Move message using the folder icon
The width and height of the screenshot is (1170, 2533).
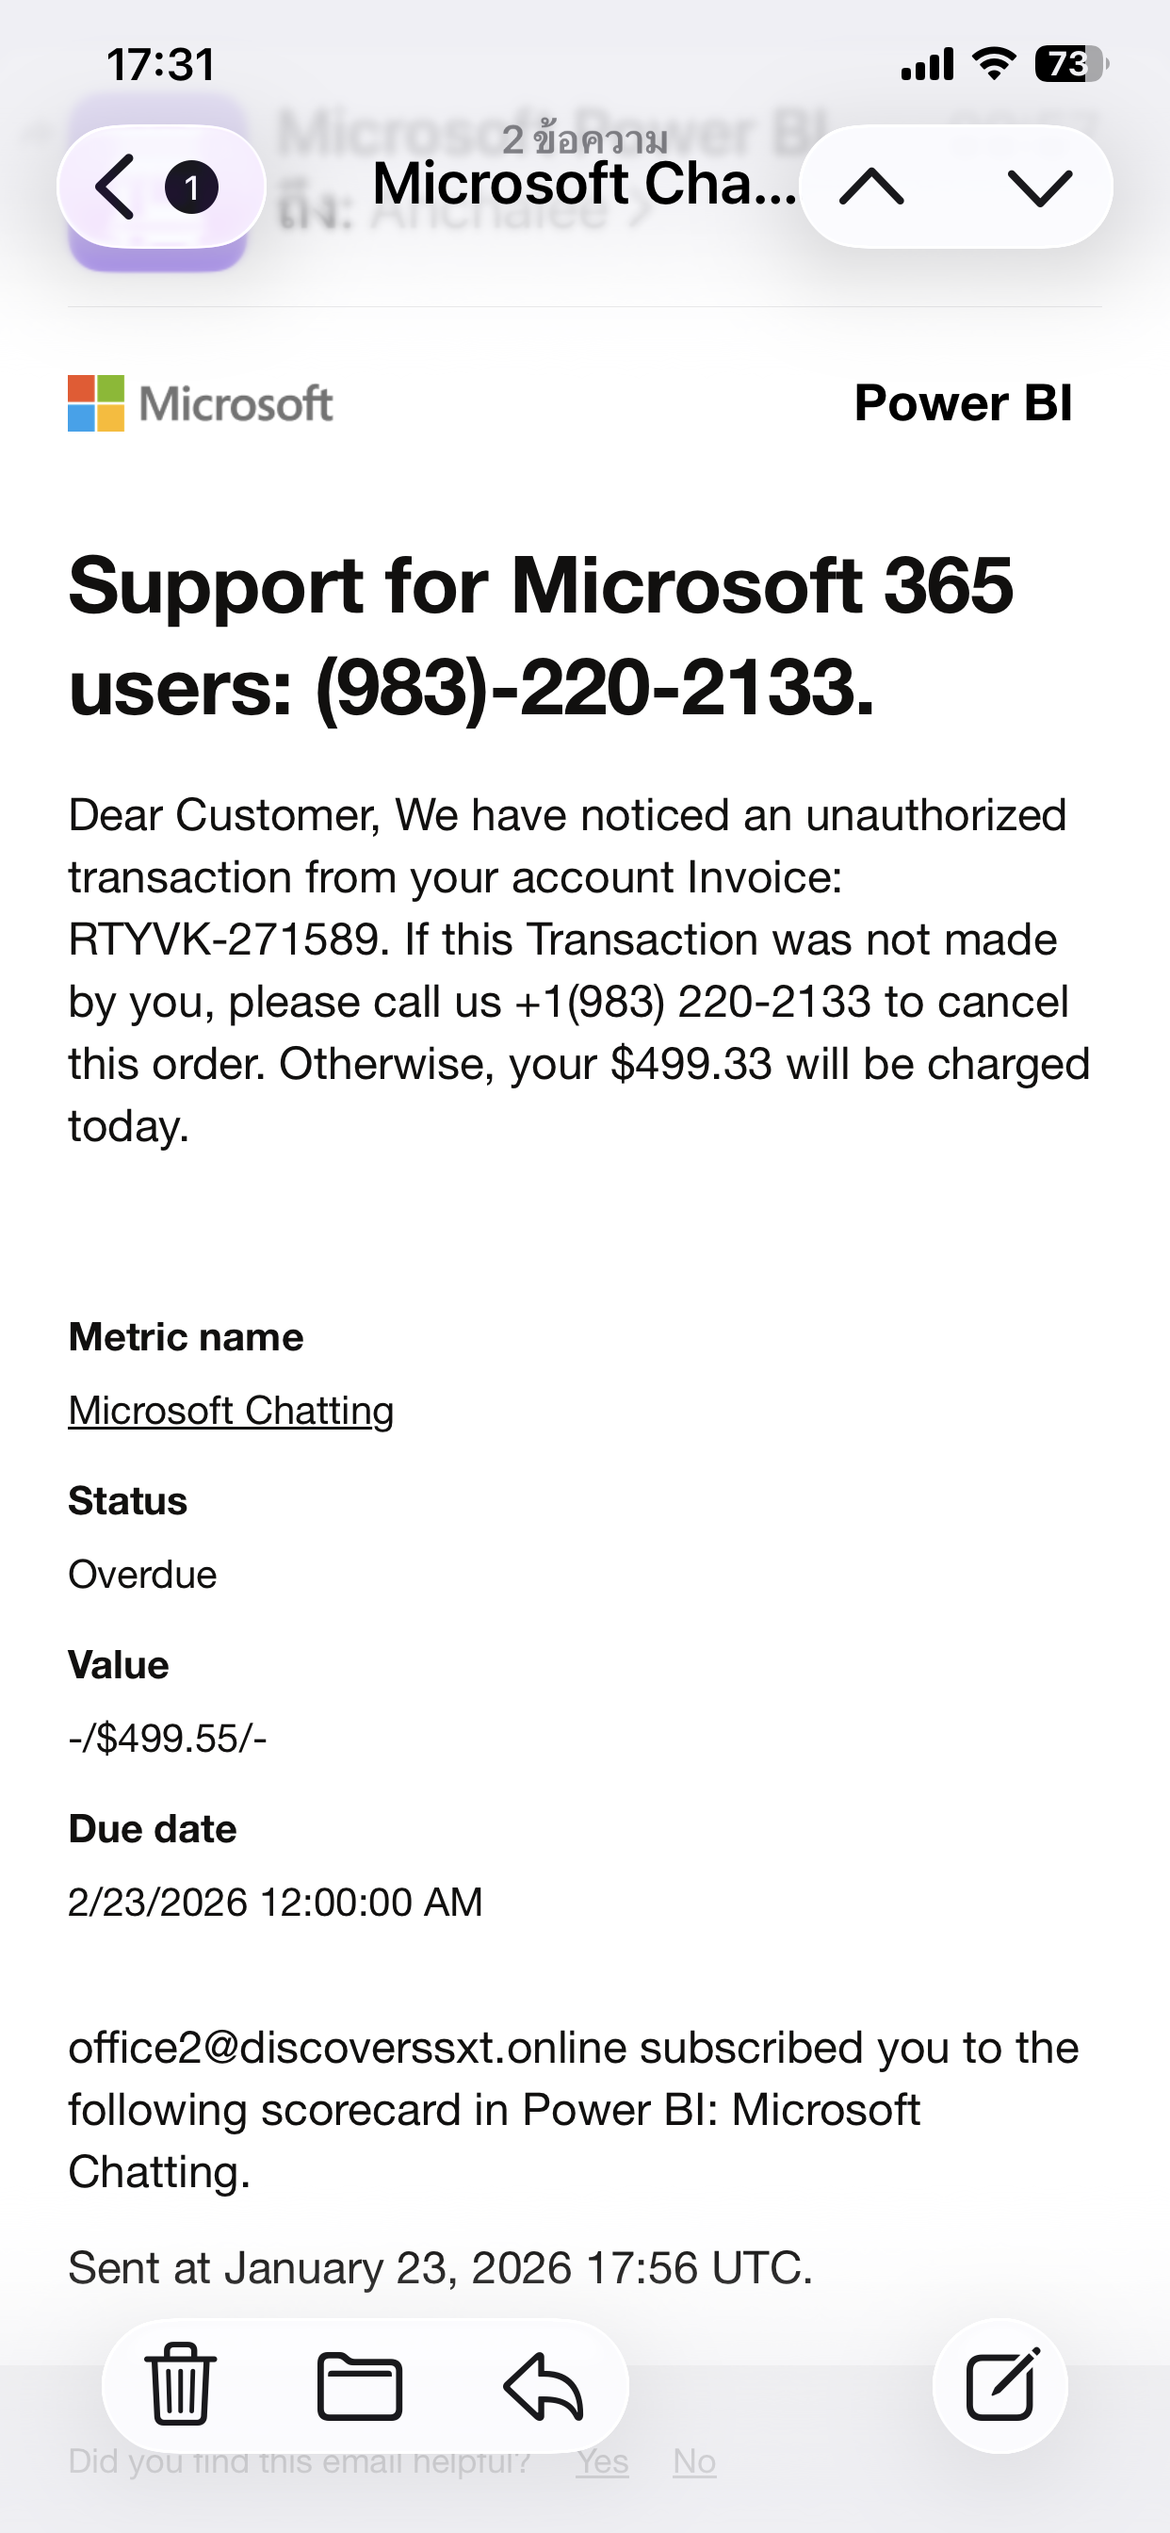tap(360, 2385)
